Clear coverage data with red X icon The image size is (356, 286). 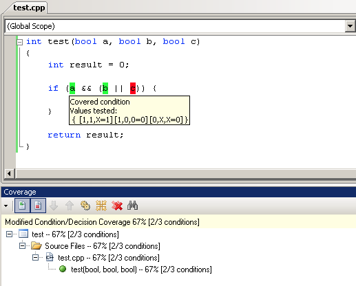coord(117,206)
